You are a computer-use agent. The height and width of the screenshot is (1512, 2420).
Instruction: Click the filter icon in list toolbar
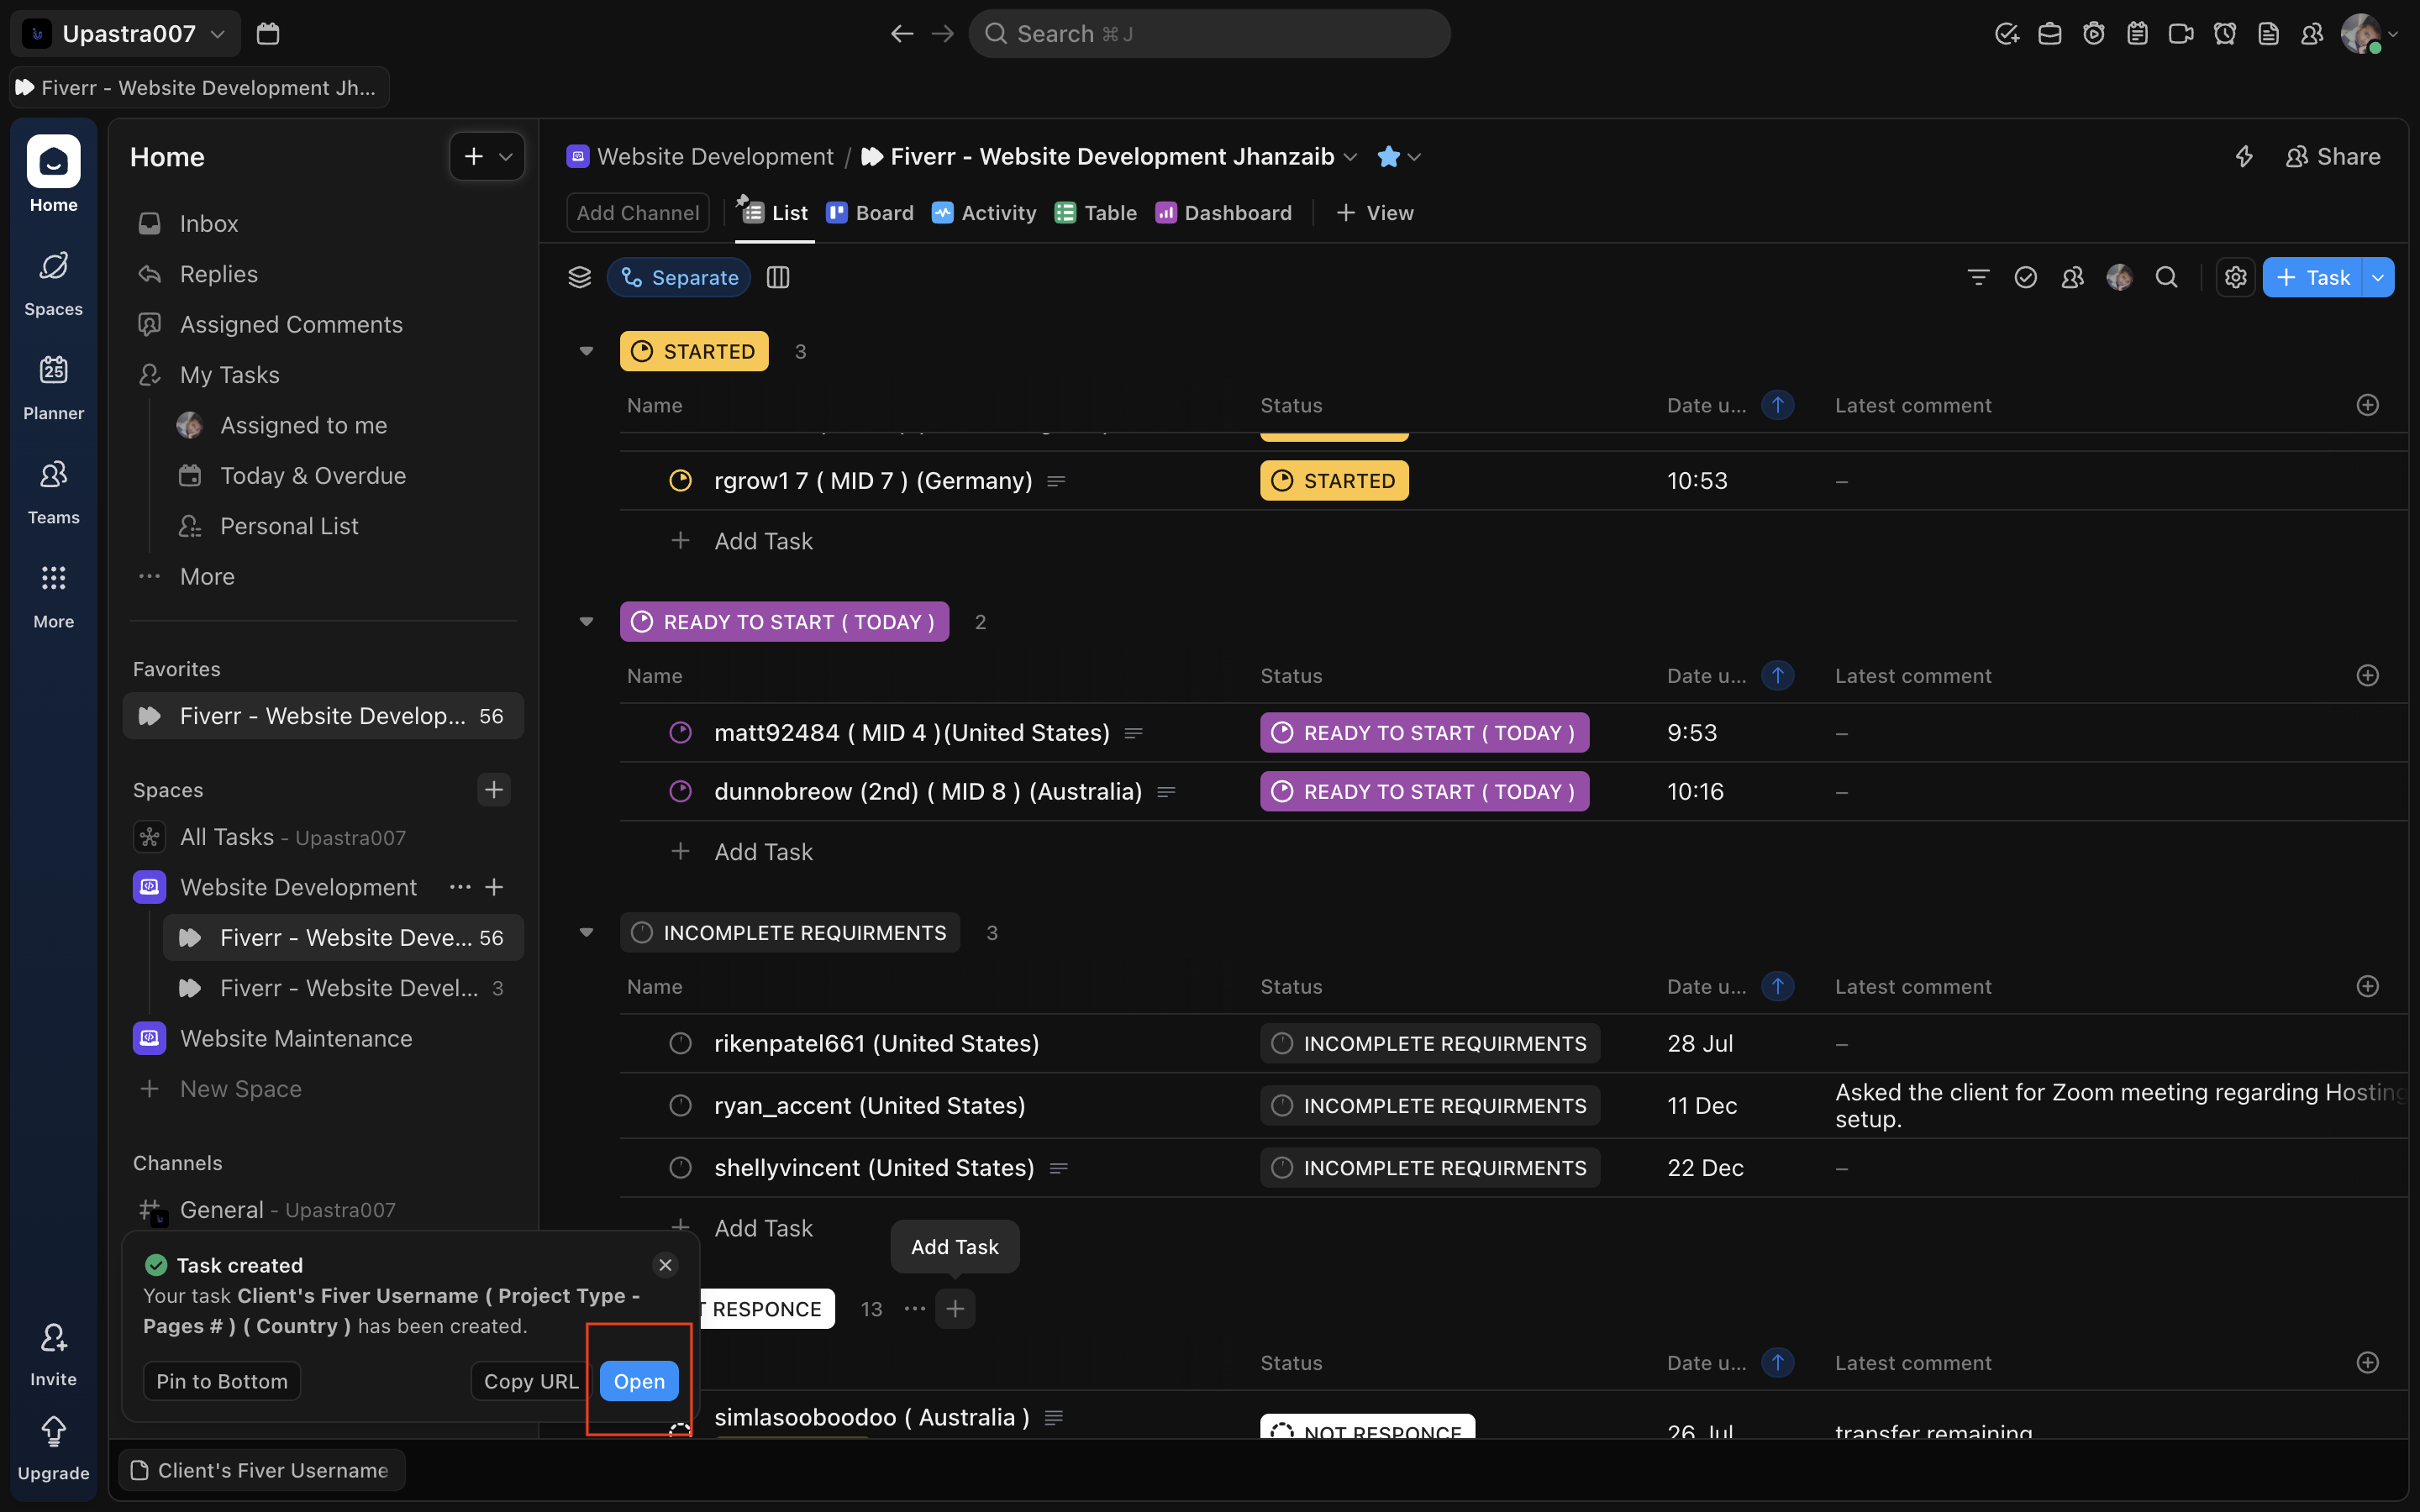[x=1978, y=277]
